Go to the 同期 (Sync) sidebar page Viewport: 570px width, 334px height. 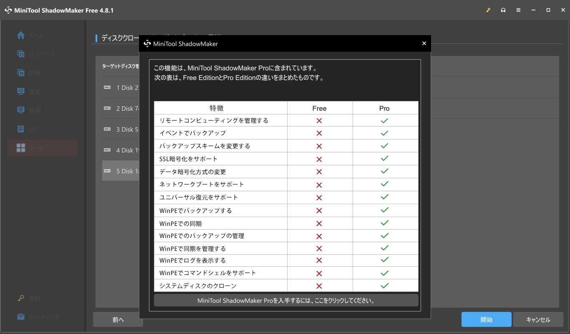pyautogui.click(x=43, y=73)
